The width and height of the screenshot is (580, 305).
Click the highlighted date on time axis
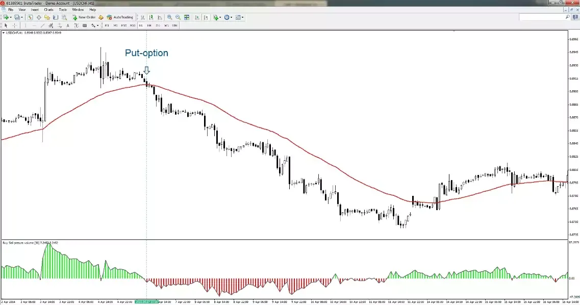pyautogui.click(x=147, y=301)
